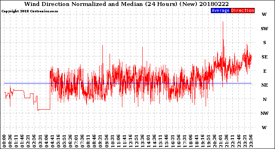Click the 'N' direction axis label

pos(265,99)
